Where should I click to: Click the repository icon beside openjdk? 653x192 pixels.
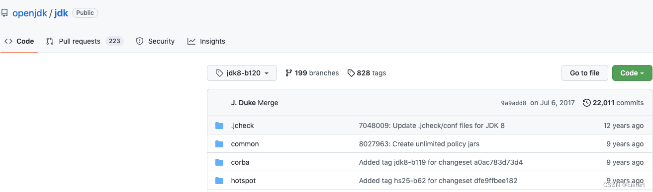click(4, 13)
